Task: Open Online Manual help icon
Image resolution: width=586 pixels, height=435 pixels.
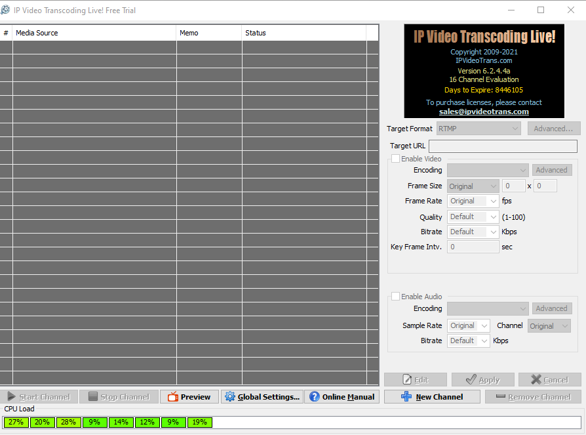Action: tap(315, 397)
